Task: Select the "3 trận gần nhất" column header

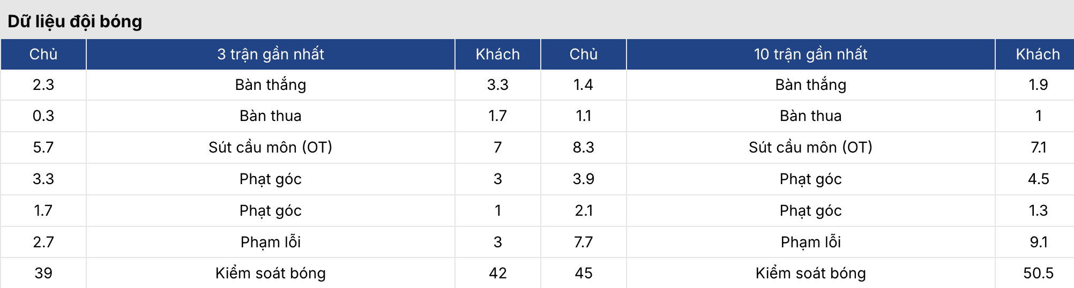Action: point(270,54)
